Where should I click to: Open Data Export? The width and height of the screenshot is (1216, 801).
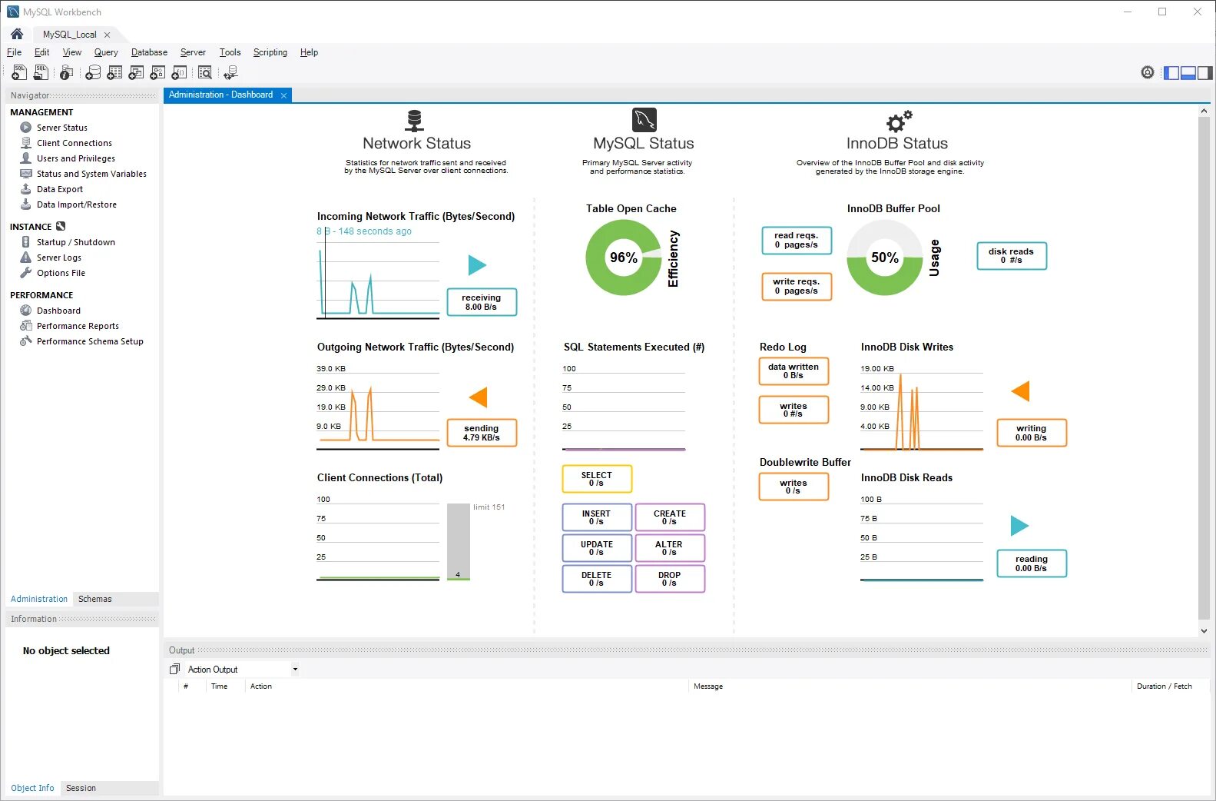[x=59, y=189]
